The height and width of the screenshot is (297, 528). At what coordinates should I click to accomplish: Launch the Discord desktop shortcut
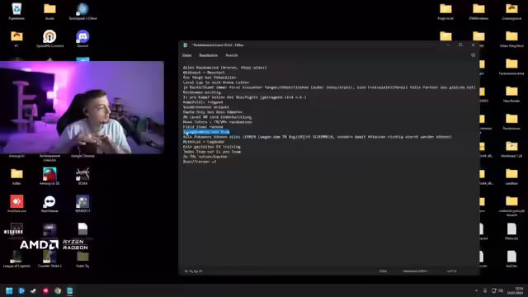pos(82,39)
